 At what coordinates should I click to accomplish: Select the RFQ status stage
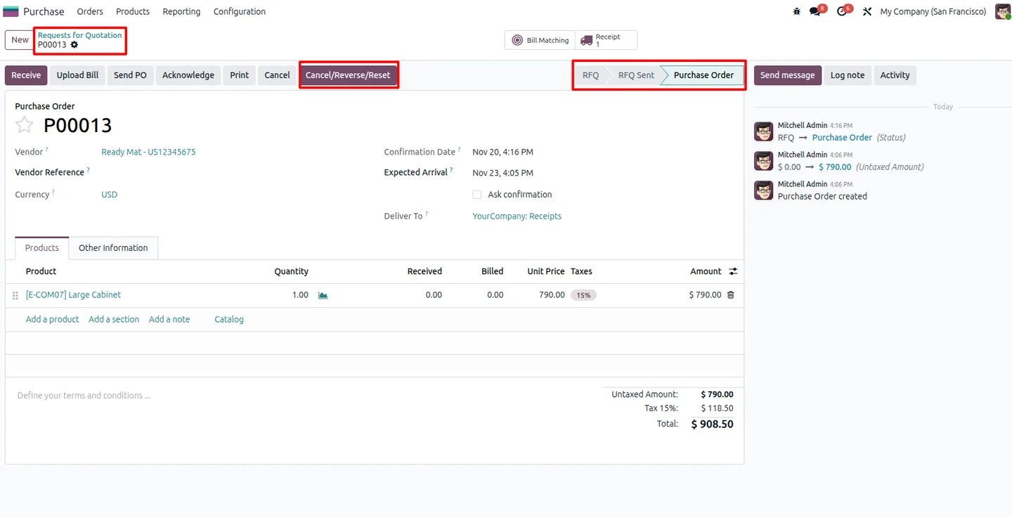click(x=591, y=75)
